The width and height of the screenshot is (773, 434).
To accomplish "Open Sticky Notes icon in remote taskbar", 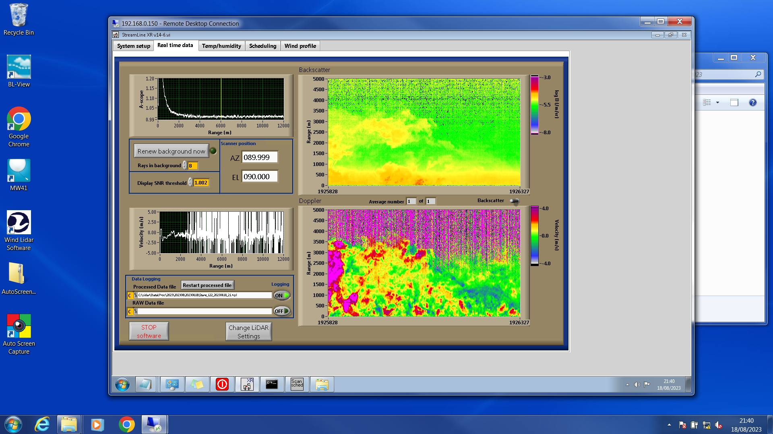I will 197,384.
